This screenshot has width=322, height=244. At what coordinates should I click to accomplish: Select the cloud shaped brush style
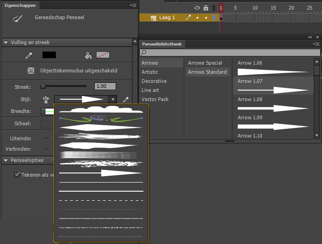101,109
